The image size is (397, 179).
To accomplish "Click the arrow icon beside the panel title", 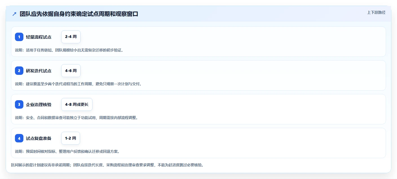I will click(14, 14).
